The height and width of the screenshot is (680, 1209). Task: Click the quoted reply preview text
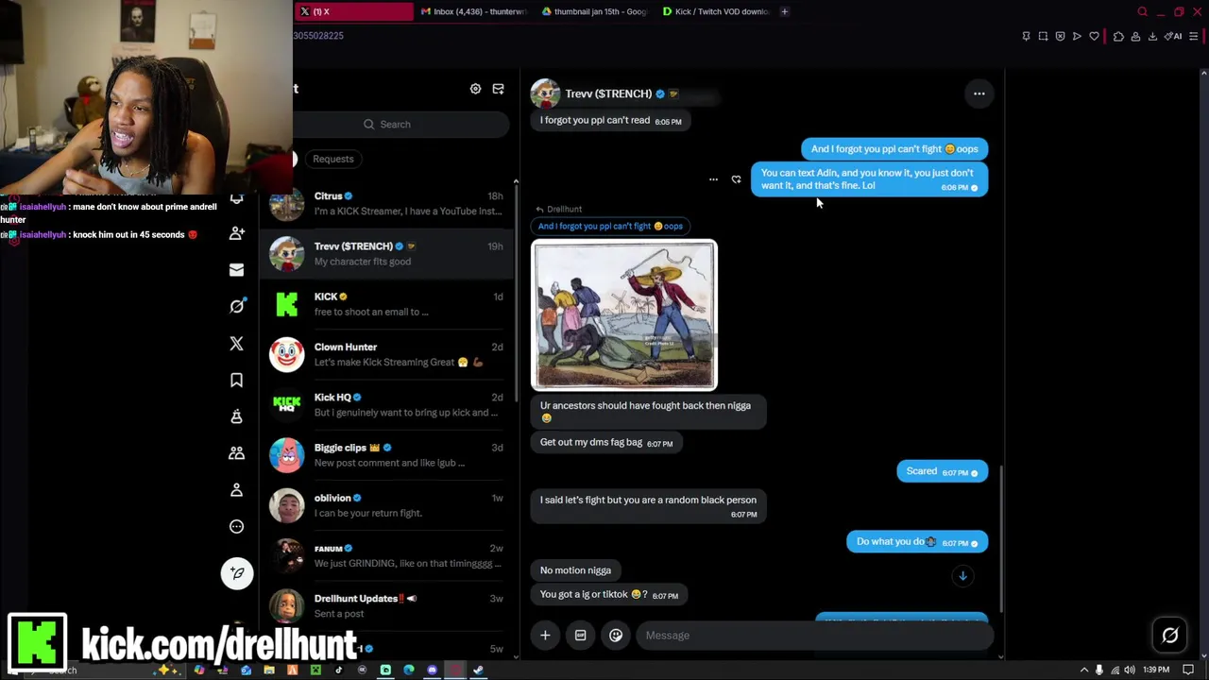point(610,226)
